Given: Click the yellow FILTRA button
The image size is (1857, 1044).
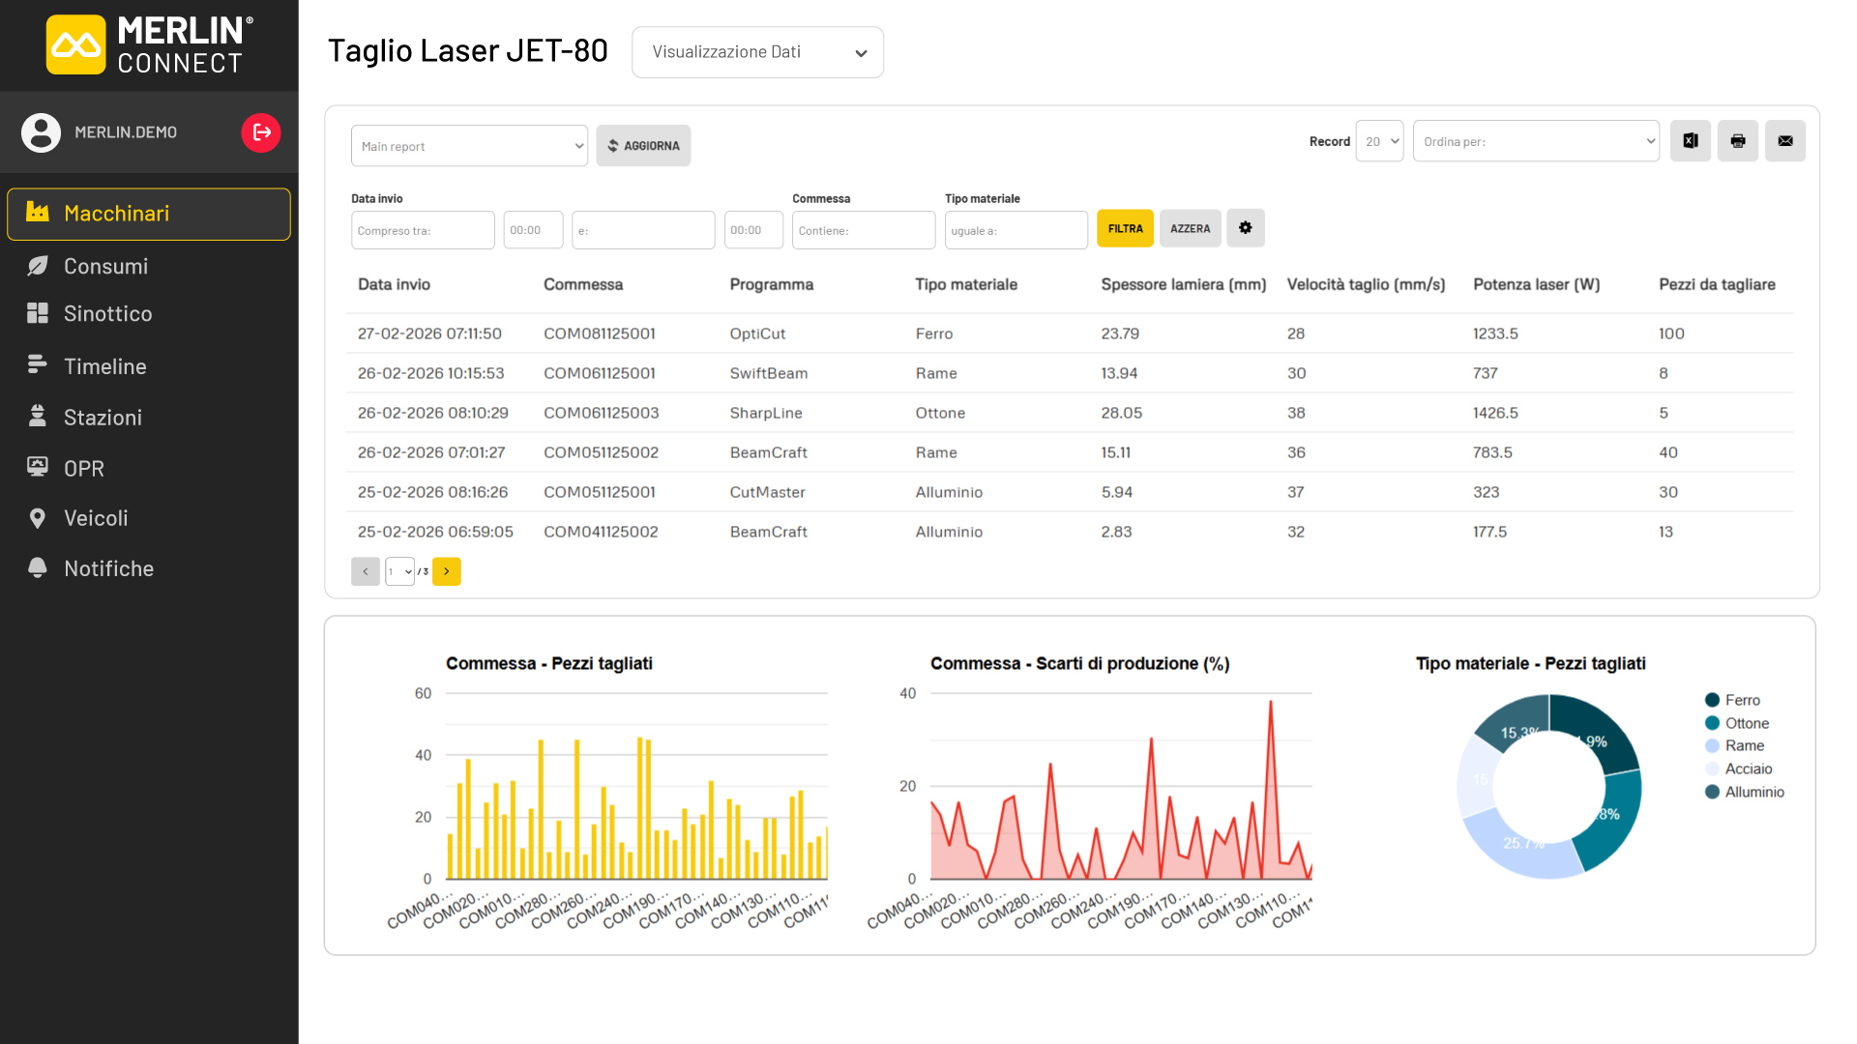Looking at the screenshot, I should point(1125,228).
